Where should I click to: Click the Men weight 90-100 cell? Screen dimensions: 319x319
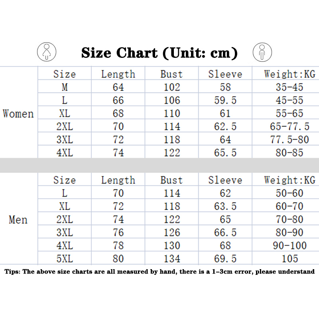point(289,246)
